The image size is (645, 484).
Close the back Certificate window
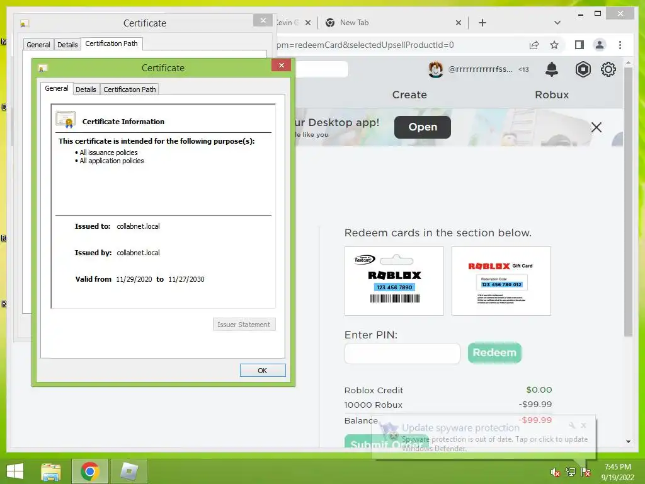click(x=263, y=20)
